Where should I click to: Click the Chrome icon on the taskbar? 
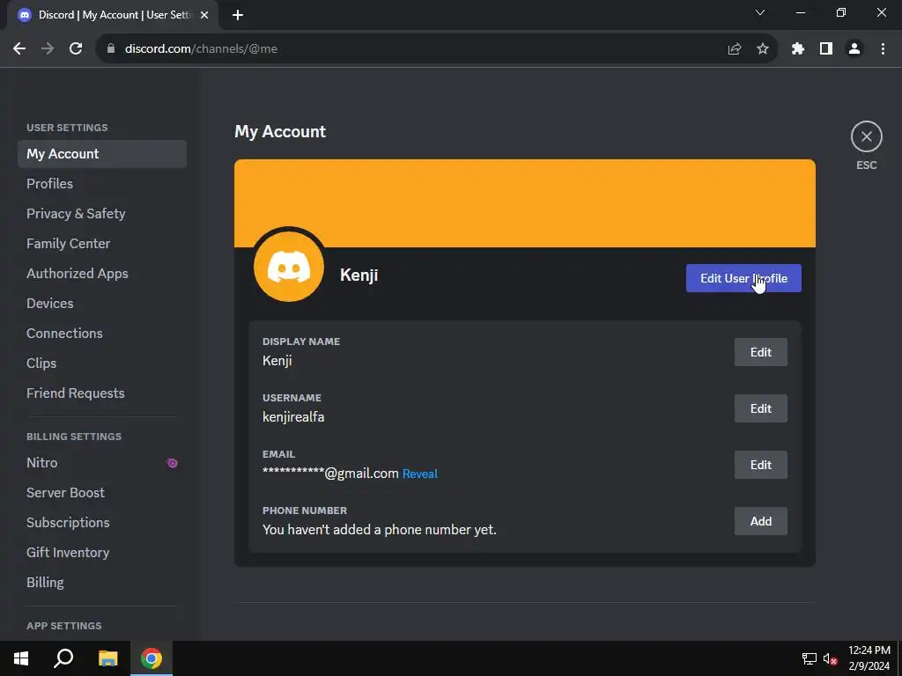(152, 658)
